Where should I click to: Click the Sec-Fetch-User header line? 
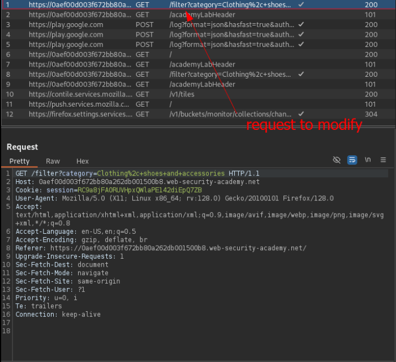click(50, 290)
